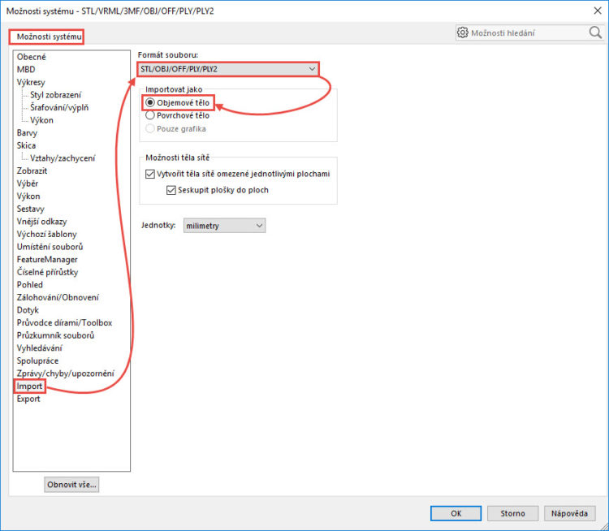Select Objemové těleso radio button
This screenshot has height=531, width=609.
click(149, 103)
